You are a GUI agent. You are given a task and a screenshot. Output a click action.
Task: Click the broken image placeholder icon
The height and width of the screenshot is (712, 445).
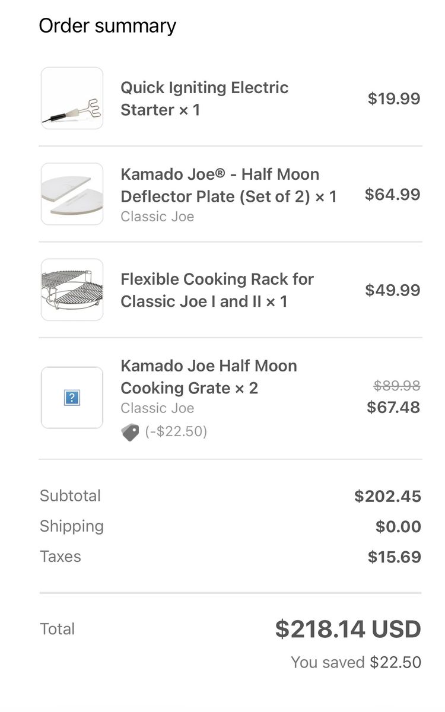71,398
